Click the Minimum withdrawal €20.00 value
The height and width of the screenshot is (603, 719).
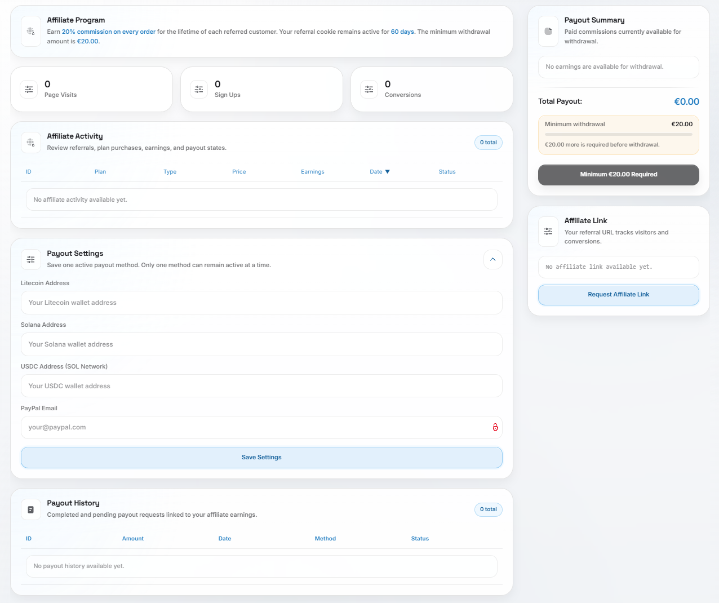coord(682,125)
